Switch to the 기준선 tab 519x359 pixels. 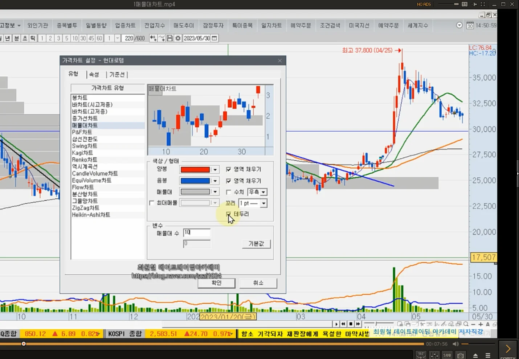(117, 74)
